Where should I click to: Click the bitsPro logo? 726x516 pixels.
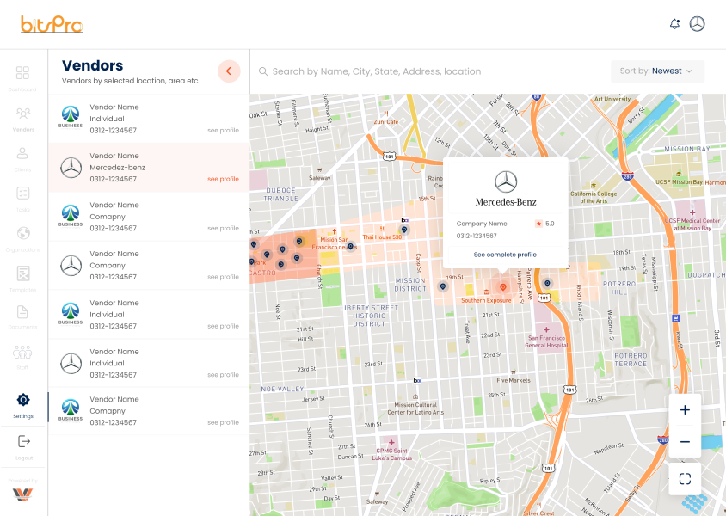(52, 24)
